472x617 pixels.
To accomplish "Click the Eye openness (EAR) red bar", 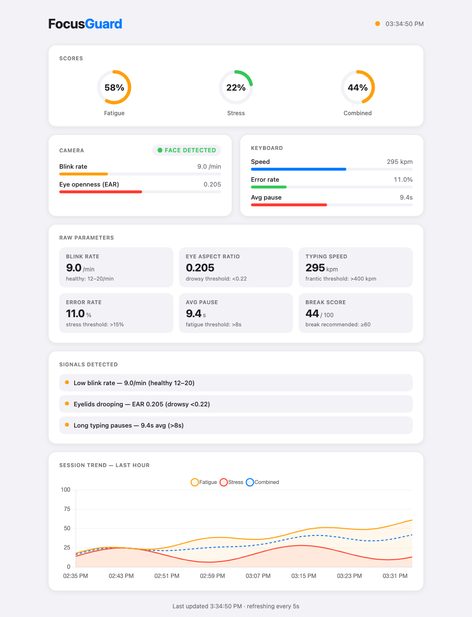I will click(101, 192).
